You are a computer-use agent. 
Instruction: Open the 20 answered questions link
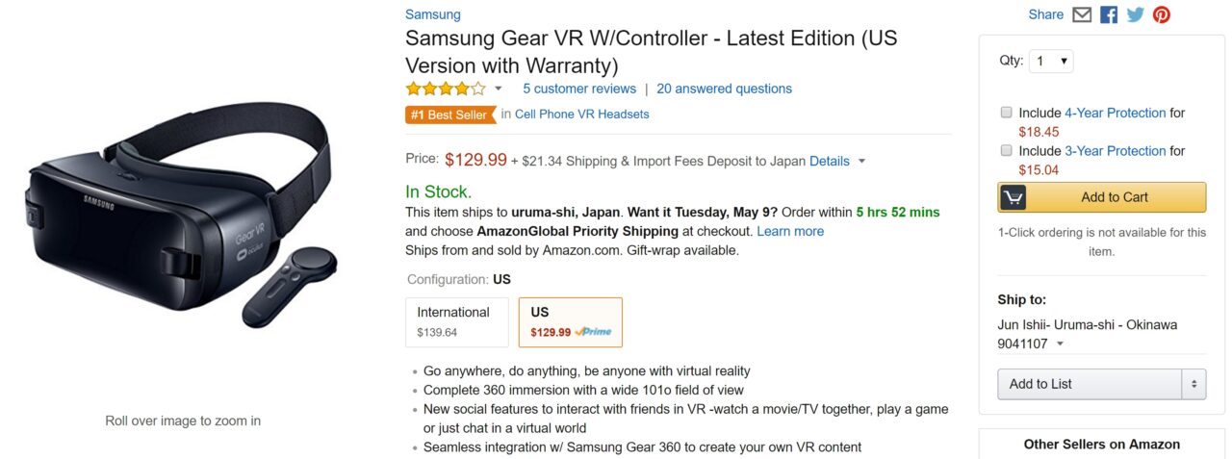point(724,89)
